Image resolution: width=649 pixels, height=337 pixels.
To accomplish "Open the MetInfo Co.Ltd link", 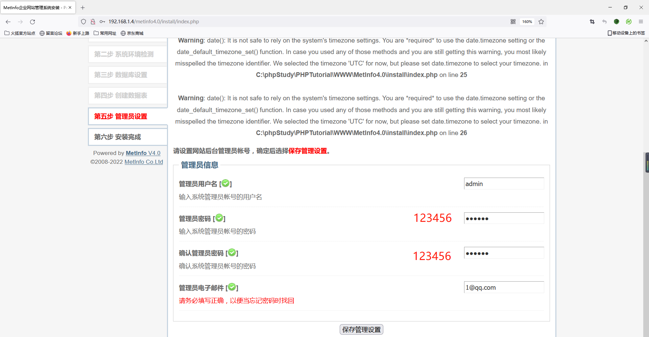I will [144, 162].
